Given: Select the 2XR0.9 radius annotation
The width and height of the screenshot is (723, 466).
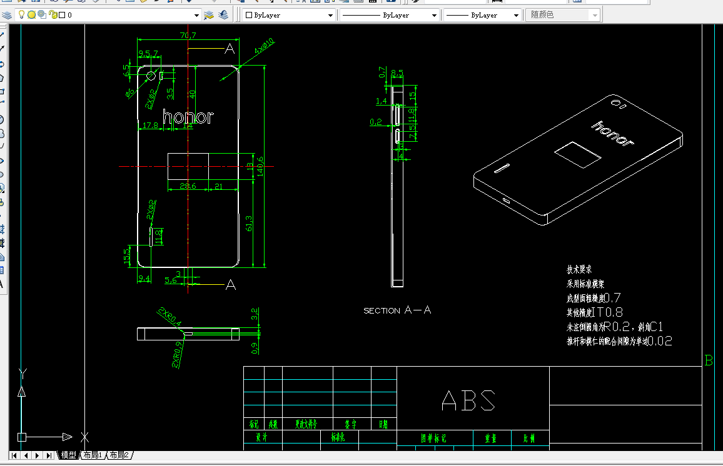Looking at the screenshot, I should coord(177,354).
